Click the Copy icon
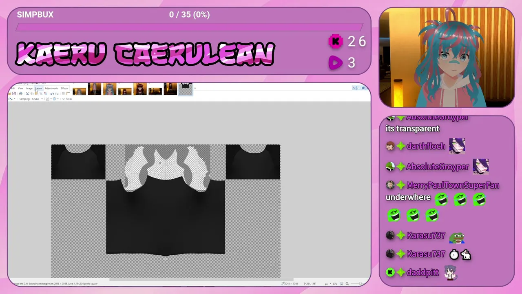The width and height of the screenshot is (522, 294). (32, 94)
